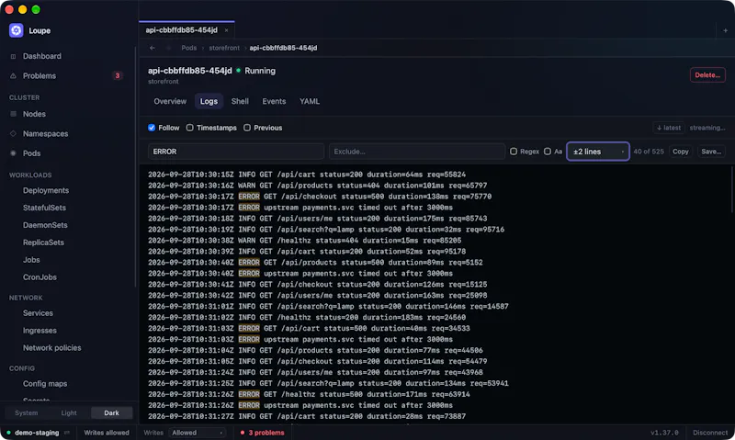
Task: Click the '40 of 525' match count
Action: 649,152
